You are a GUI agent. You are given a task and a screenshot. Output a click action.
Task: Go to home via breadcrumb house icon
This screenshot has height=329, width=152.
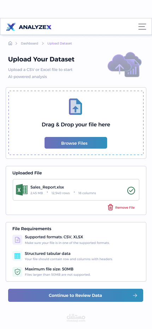(10, 43)
